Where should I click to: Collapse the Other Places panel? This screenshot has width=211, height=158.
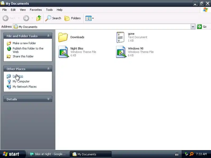point(48,69)
